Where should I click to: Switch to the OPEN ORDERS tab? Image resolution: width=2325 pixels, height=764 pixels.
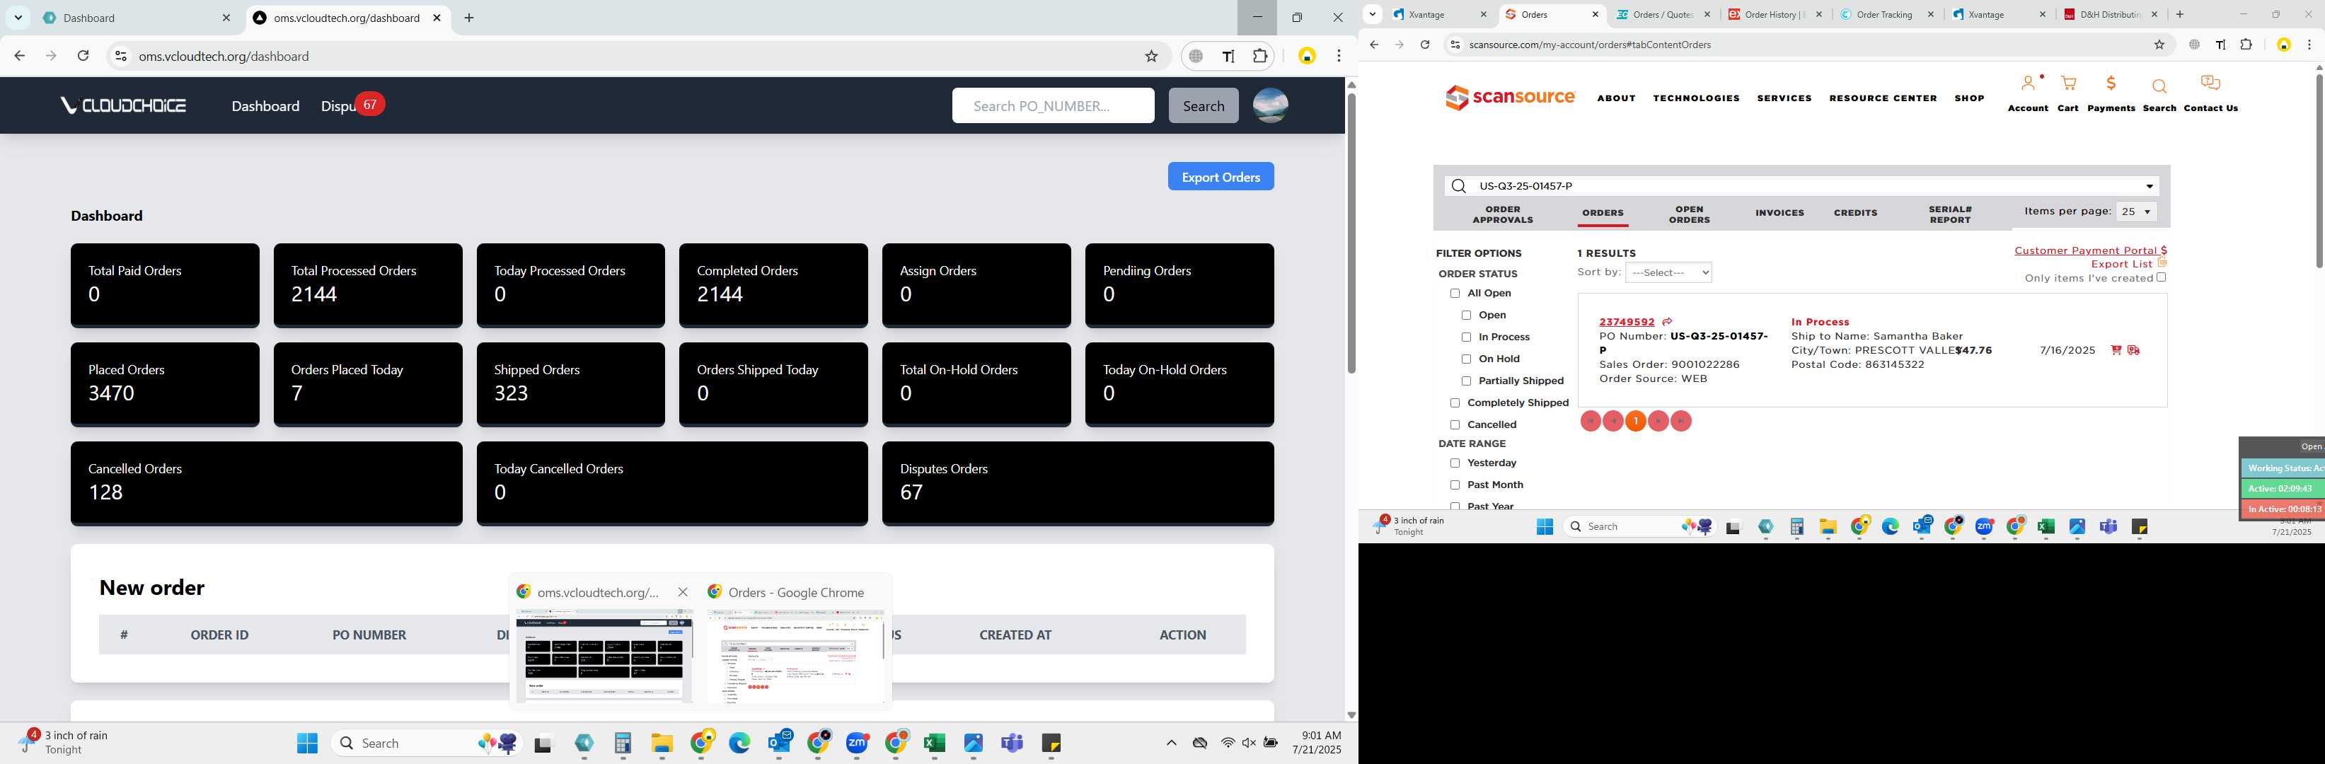[x=1689, y=214]
